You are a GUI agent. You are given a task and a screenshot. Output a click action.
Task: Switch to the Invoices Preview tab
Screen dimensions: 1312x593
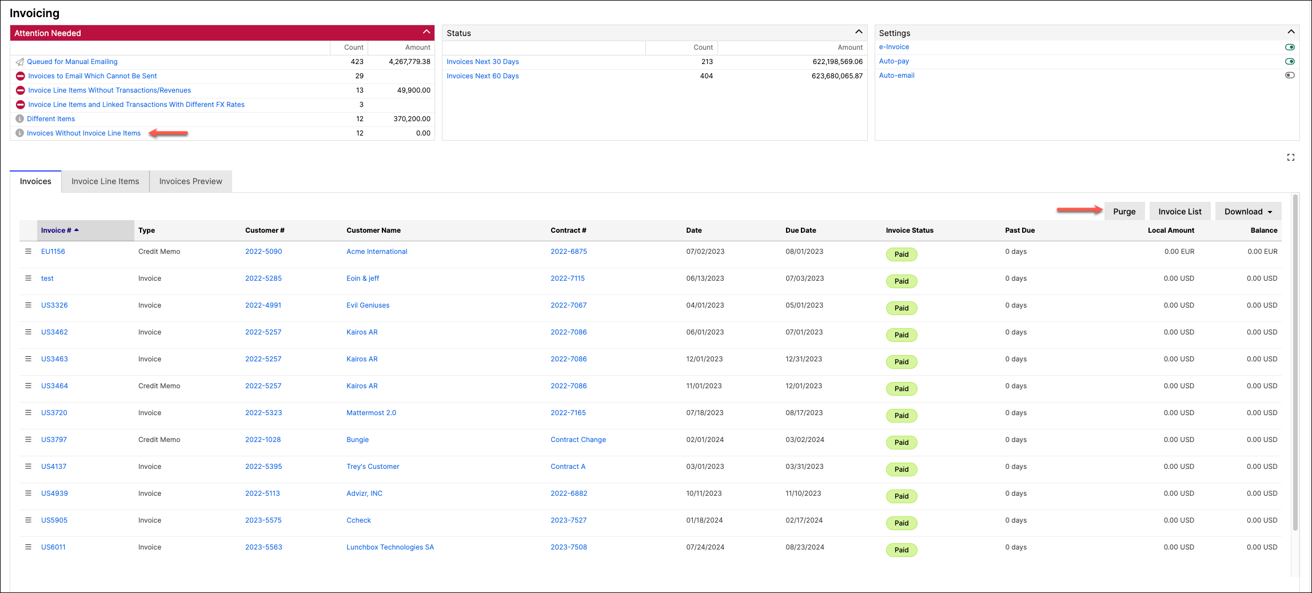[x=190, y=181]
